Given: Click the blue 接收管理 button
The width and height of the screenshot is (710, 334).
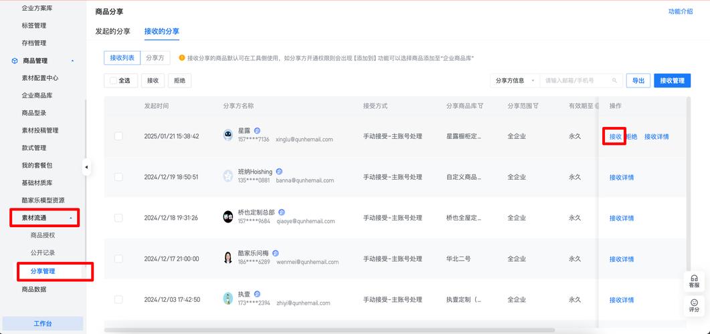Looking at the screenshot, I should (x=672, y=81).
